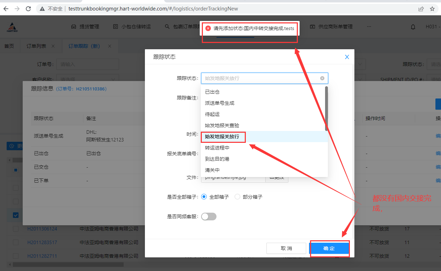Screen dimensions: 441x271
Task: Toggle the 是否同频客服 switch
Action: coord(209,217)
